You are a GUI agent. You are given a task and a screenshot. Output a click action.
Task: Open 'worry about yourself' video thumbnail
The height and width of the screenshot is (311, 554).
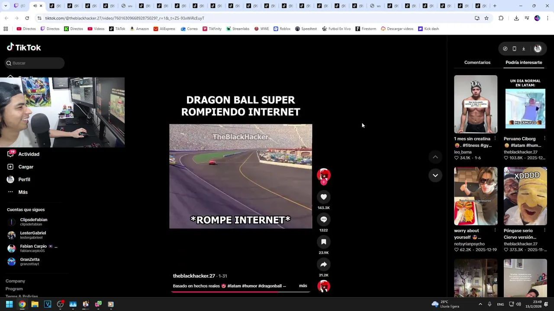pos(476,196)
